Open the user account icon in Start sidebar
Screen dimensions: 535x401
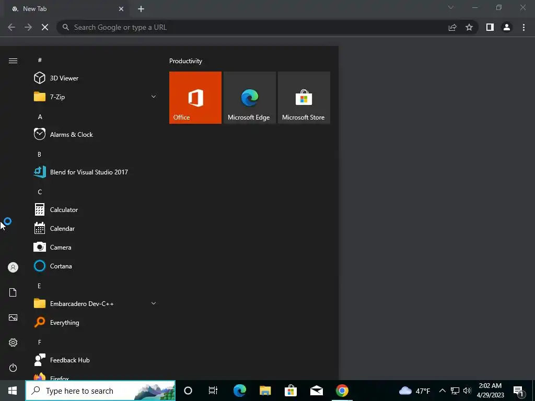tap(13, 267)
